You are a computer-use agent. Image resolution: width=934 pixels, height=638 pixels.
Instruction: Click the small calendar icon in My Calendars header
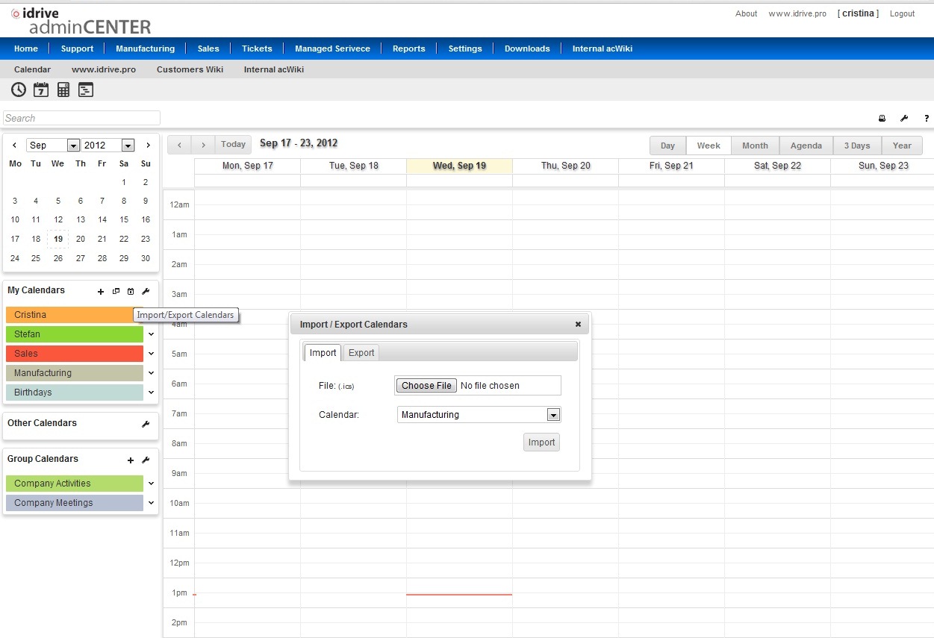click(131, 291)
